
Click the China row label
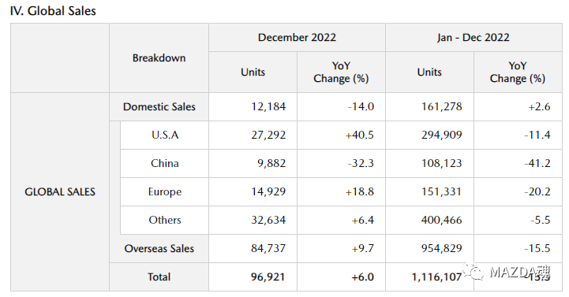[x=165, y=163]
